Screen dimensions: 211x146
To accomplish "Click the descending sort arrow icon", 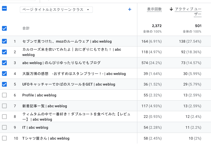I will (x=171, y=9).
